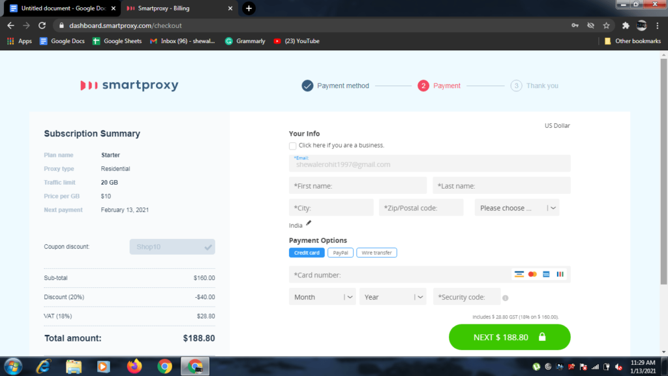
Task: Choose the Wire transfer payment option
Action: 376,253
